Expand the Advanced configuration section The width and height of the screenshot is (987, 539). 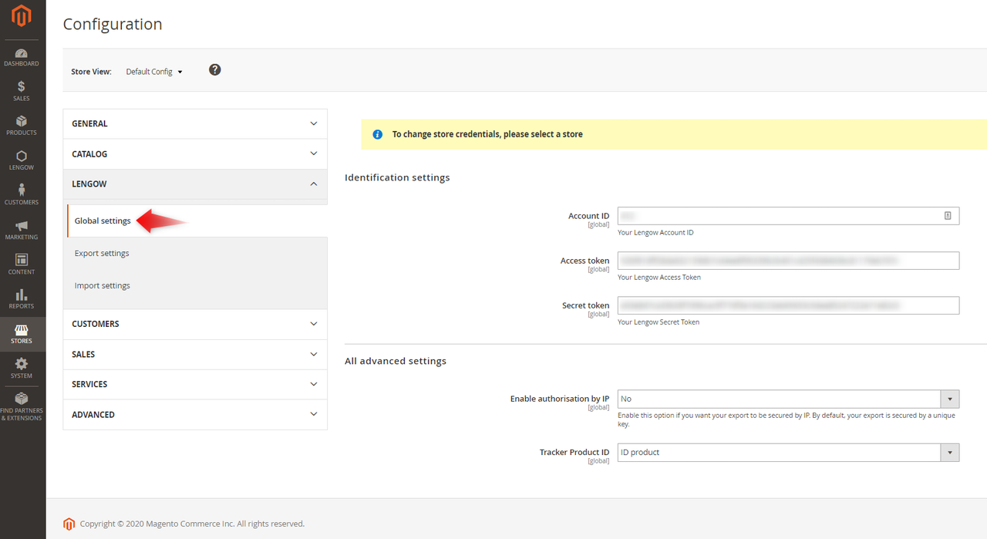[195, 415]
